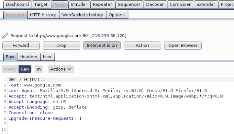Select the Raw message view tab
This screenshot has width=234, height=134.
(x=10, y=57)
